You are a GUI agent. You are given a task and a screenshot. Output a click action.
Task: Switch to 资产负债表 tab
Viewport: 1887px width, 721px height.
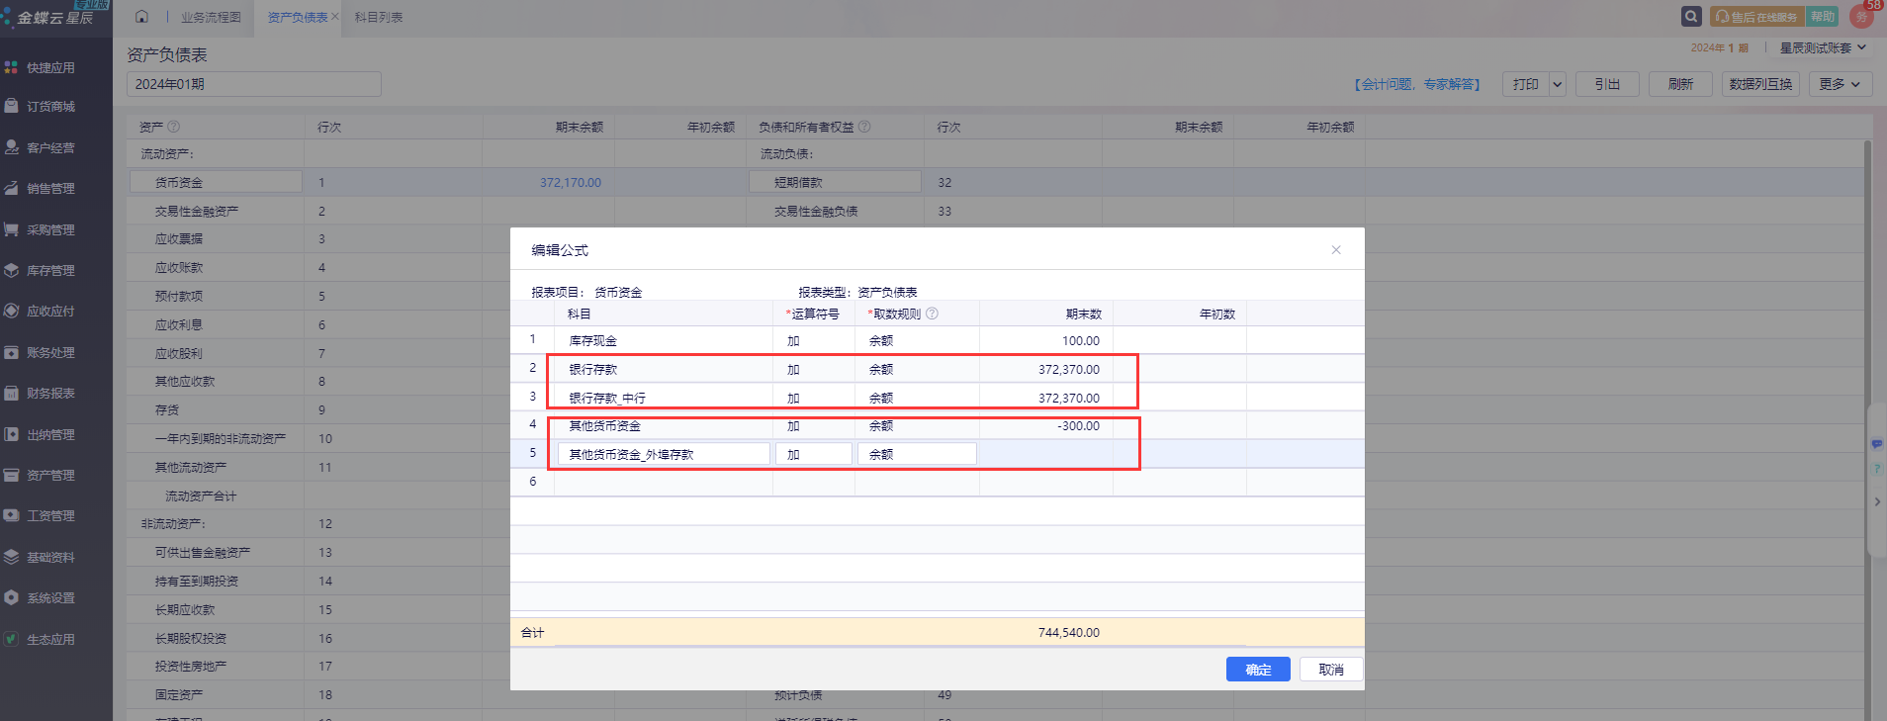(x=298, y=17)
